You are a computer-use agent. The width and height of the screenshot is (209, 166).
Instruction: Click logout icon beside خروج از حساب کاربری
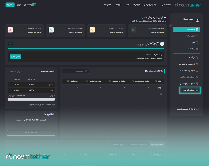(197, 109)
